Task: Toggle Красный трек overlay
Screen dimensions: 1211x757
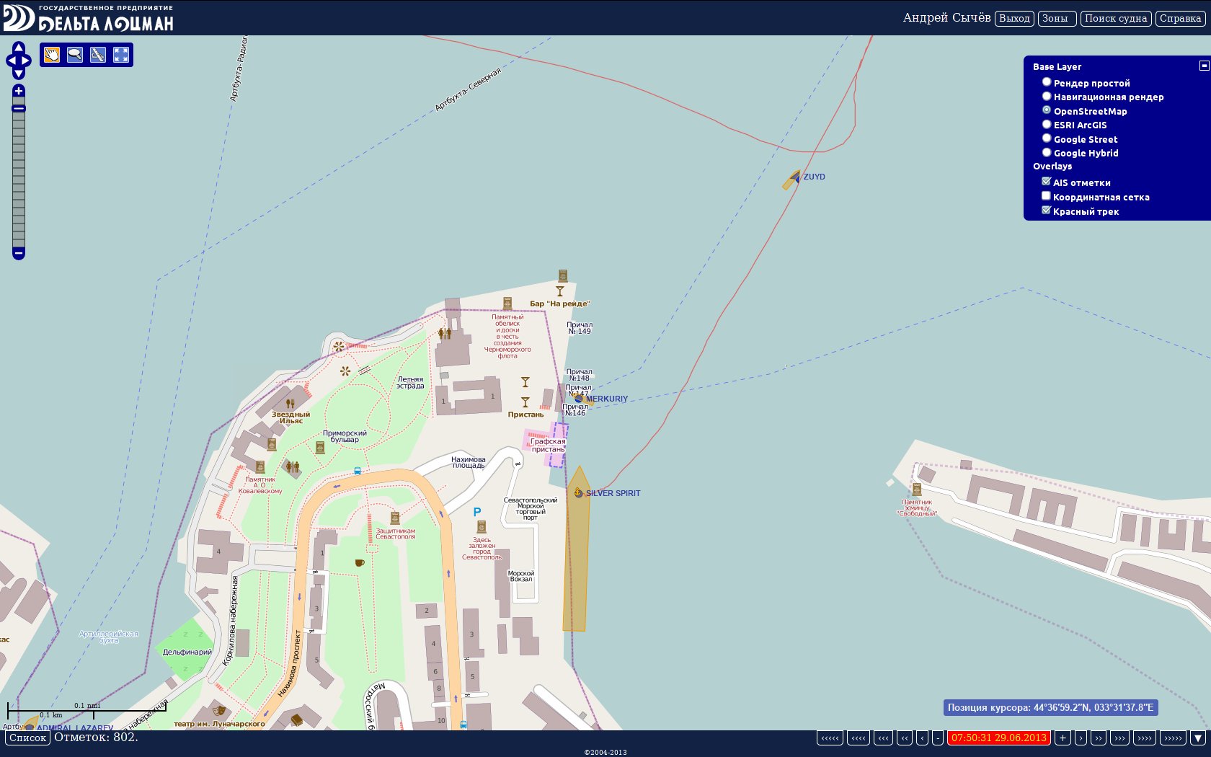Action: [1046, 210]
